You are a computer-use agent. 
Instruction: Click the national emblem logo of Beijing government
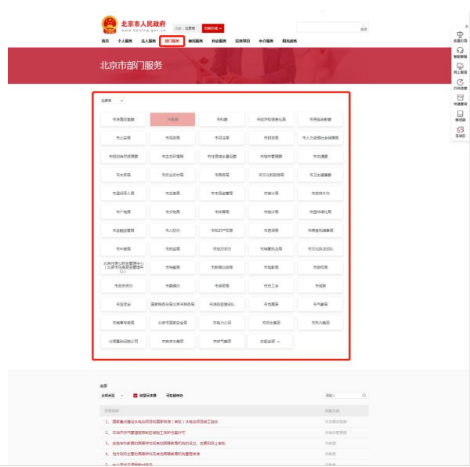tap(109, 25)
